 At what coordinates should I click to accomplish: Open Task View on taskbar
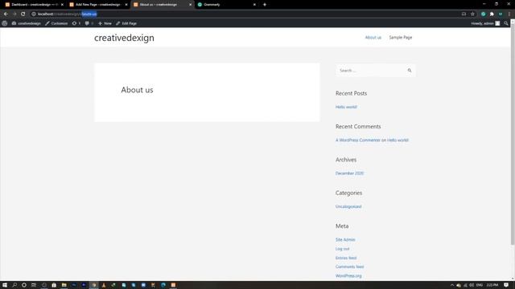click(x=34, y=285)
